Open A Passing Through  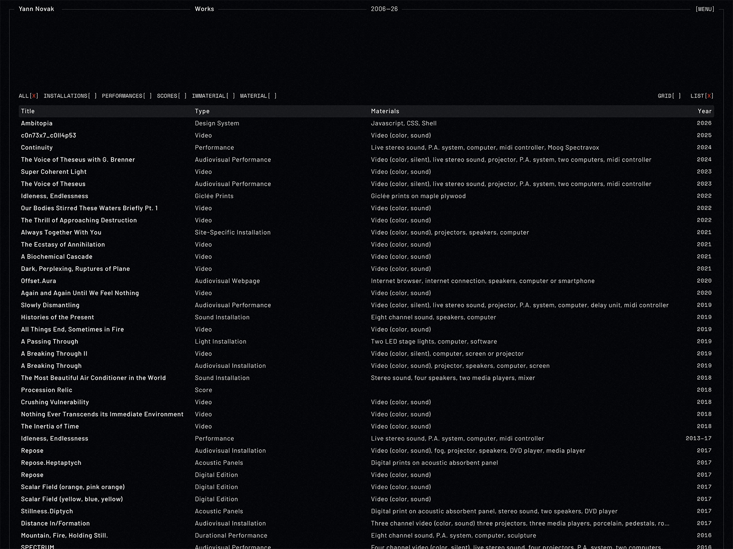pos(49,342)
